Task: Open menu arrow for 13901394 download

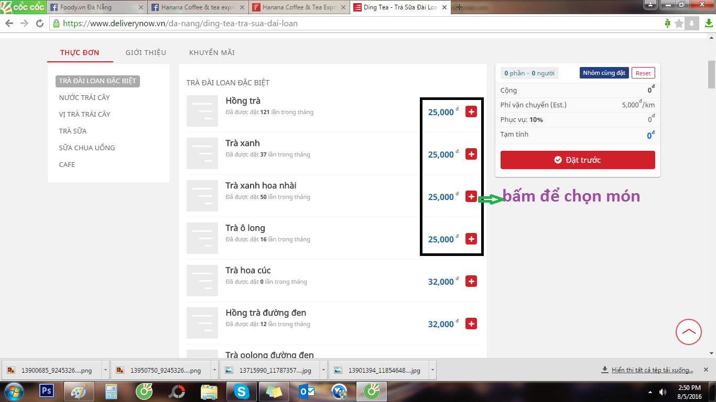Action: coord(432,370)
